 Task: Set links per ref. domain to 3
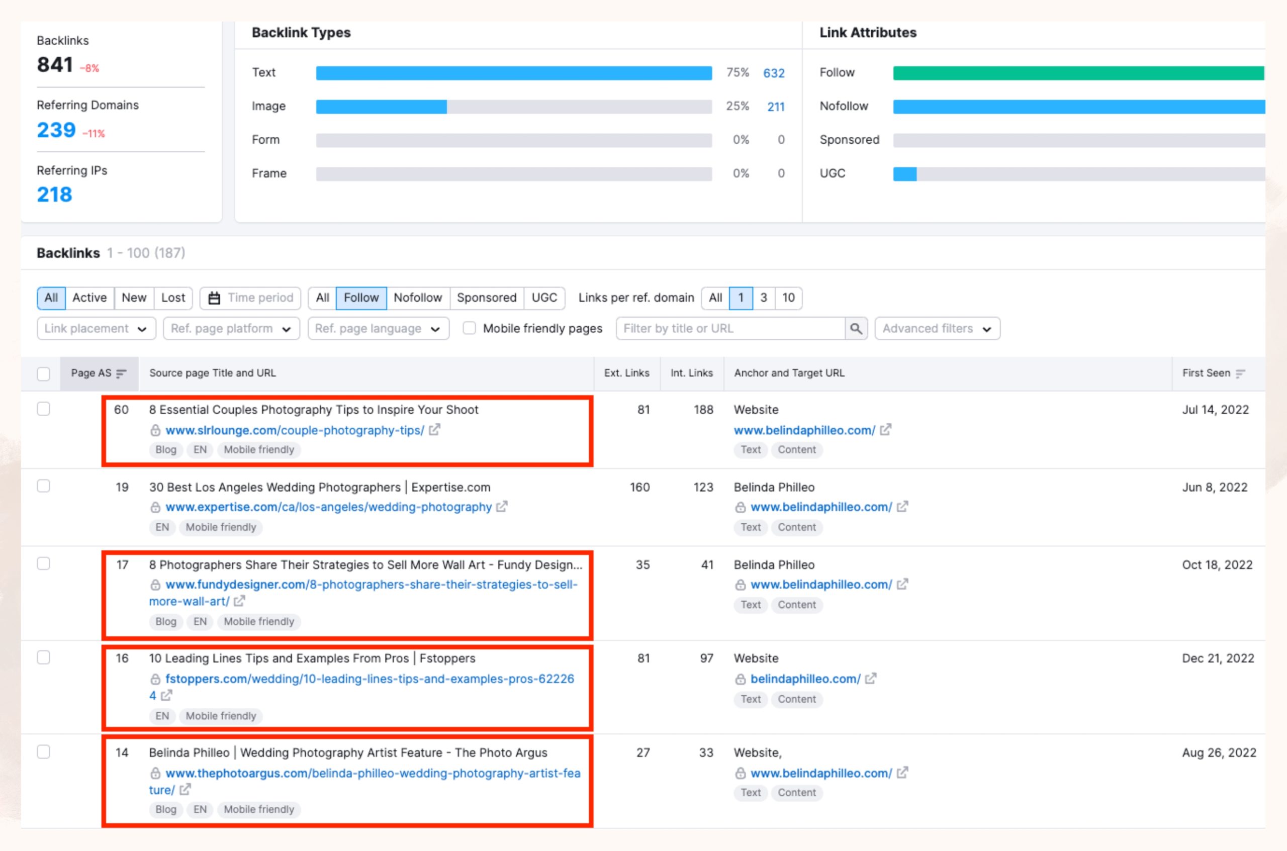pyautogui.click(x=764, y=298)
